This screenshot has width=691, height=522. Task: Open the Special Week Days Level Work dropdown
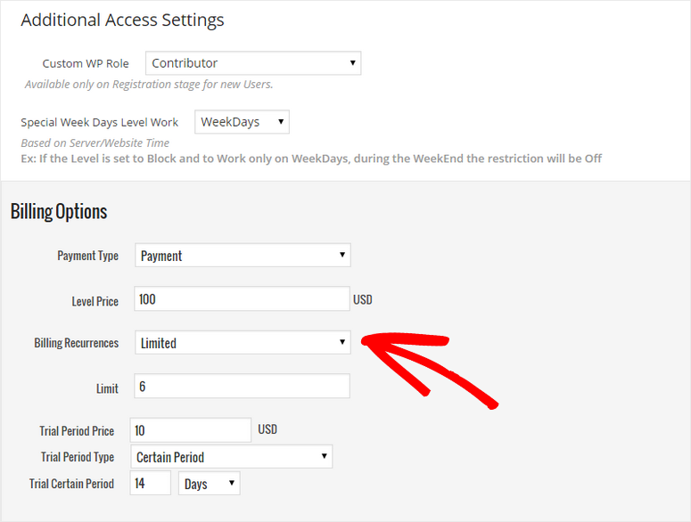pyautogui.click(x=242, y=122)
